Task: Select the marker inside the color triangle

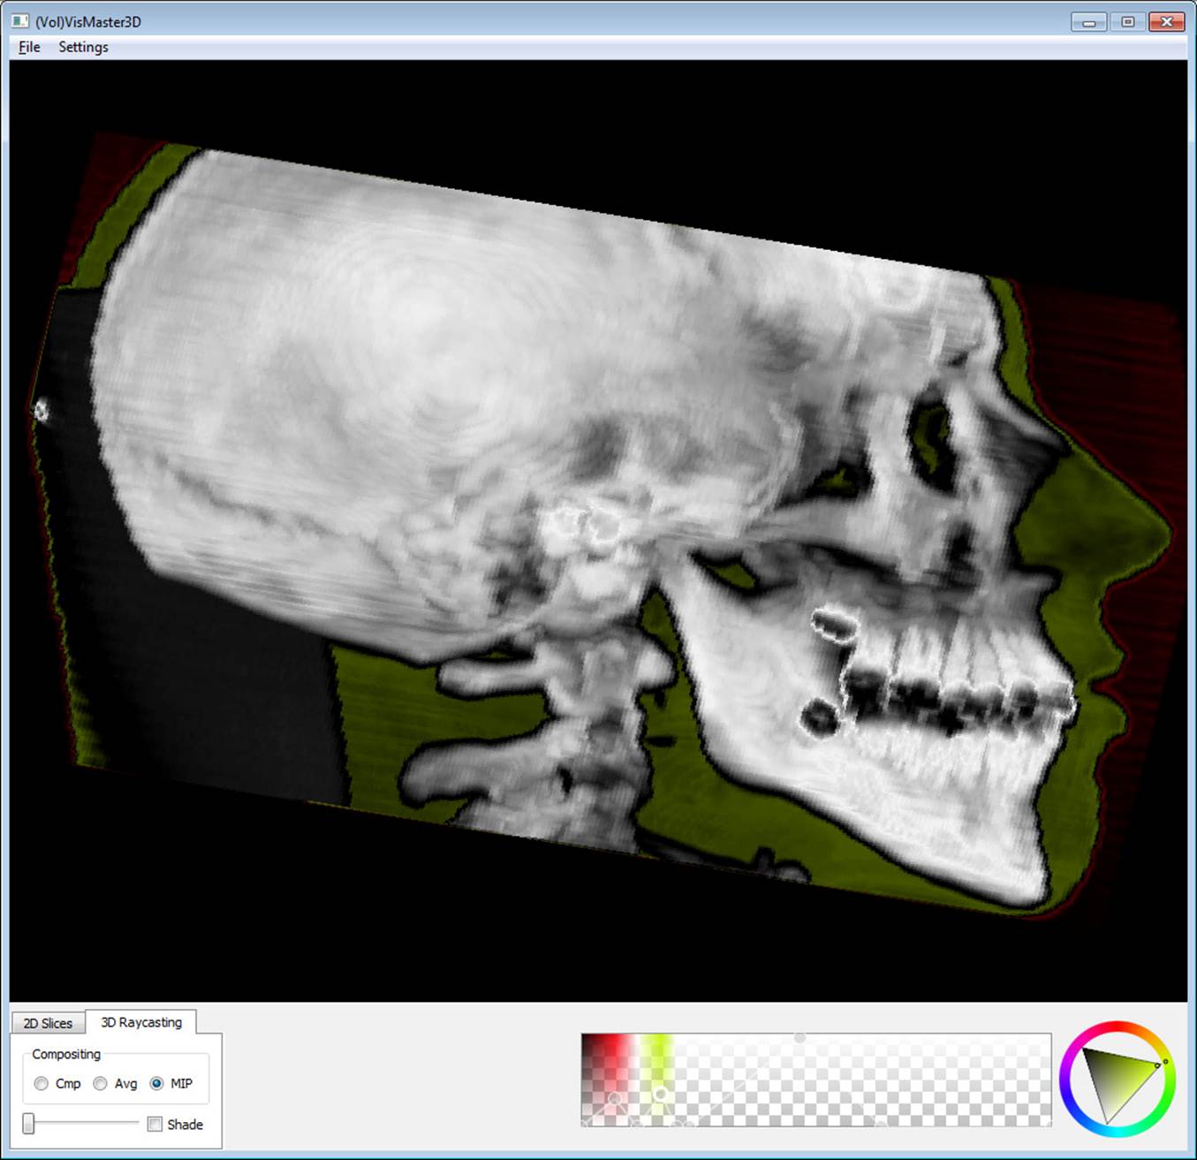Action: [1157, 1065]
